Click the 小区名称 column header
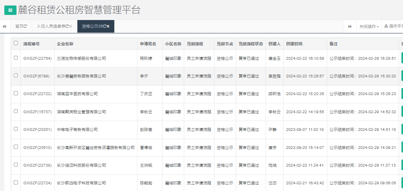Screen dimensions: 403x191 pyautogui.click(x=173, y=44)
